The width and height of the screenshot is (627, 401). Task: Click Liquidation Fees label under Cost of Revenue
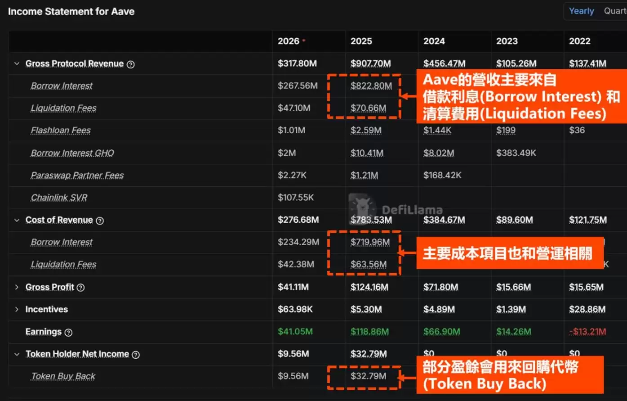63,265
